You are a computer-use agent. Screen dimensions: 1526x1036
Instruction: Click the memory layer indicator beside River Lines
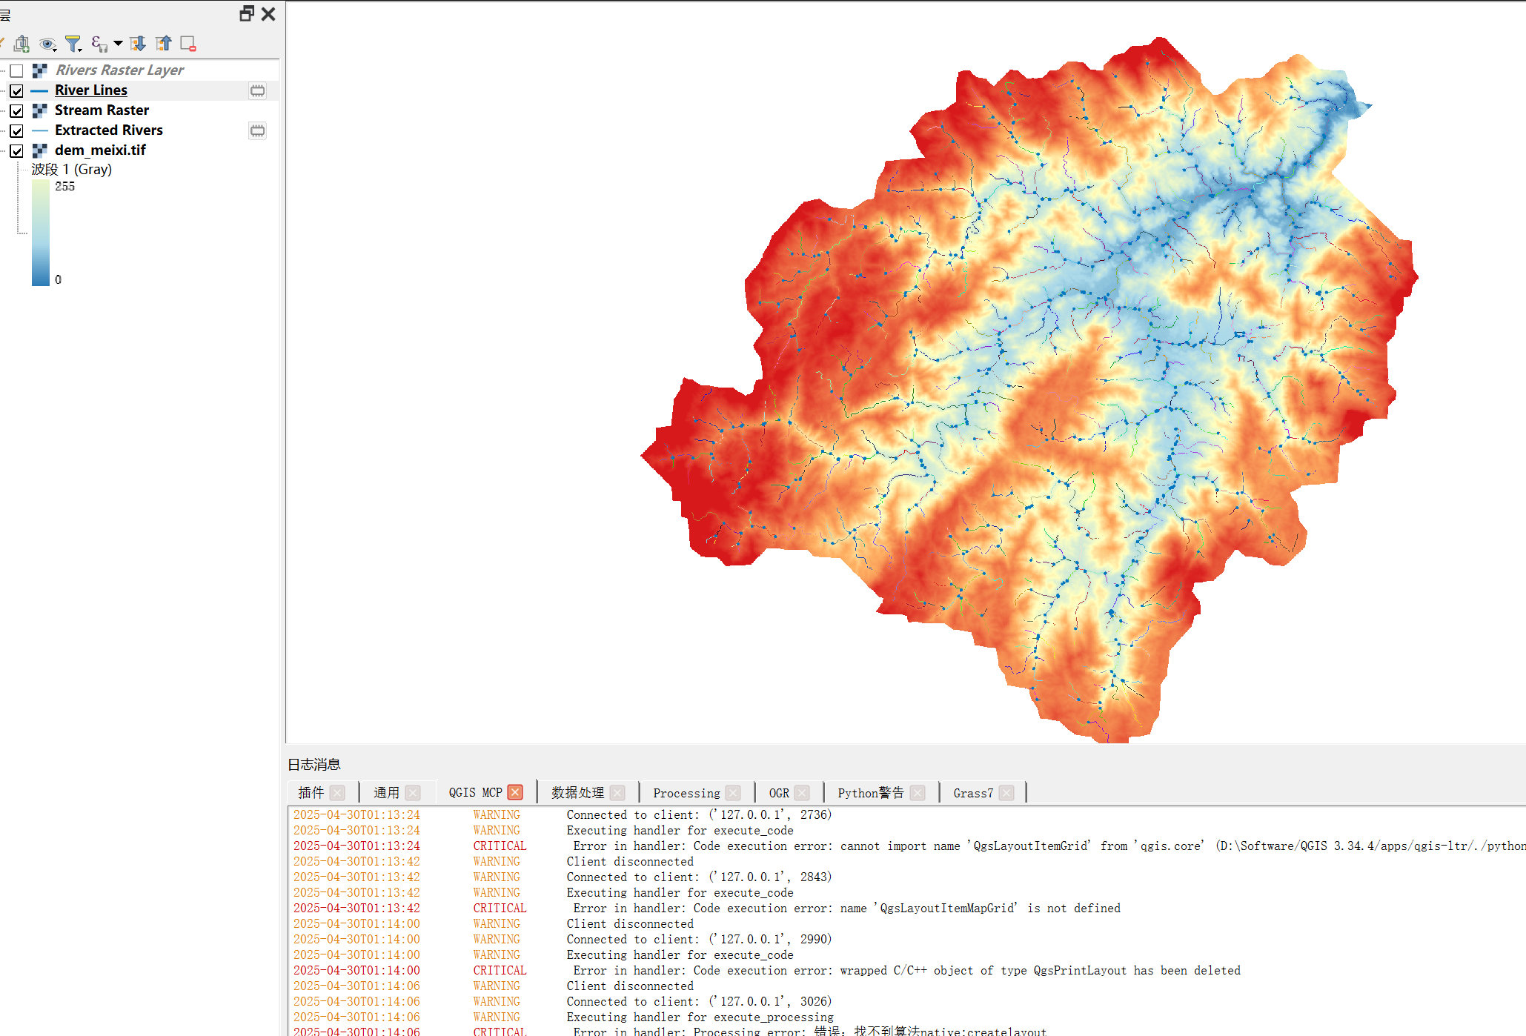(x=257, y=90)
